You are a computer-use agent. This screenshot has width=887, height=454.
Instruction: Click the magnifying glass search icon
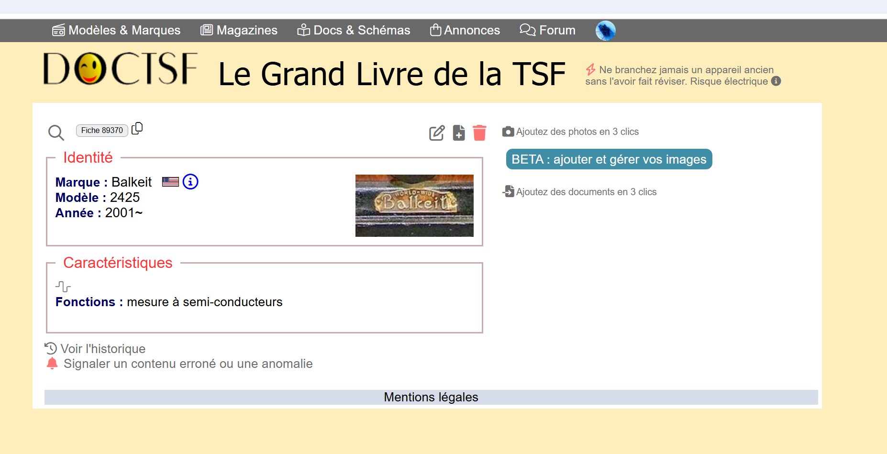[x=56, y=133]
